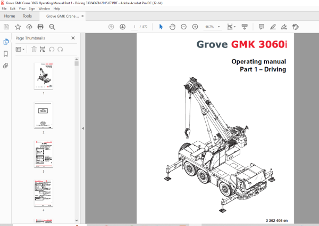Open the View menu
The height and width of the screenshot is (226, 319).
point(22,9)
